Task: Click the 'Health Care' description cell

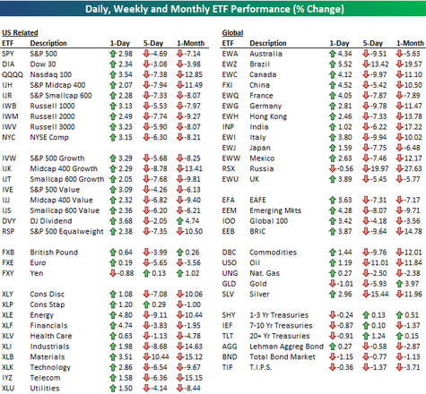Action: pos(51,336)
